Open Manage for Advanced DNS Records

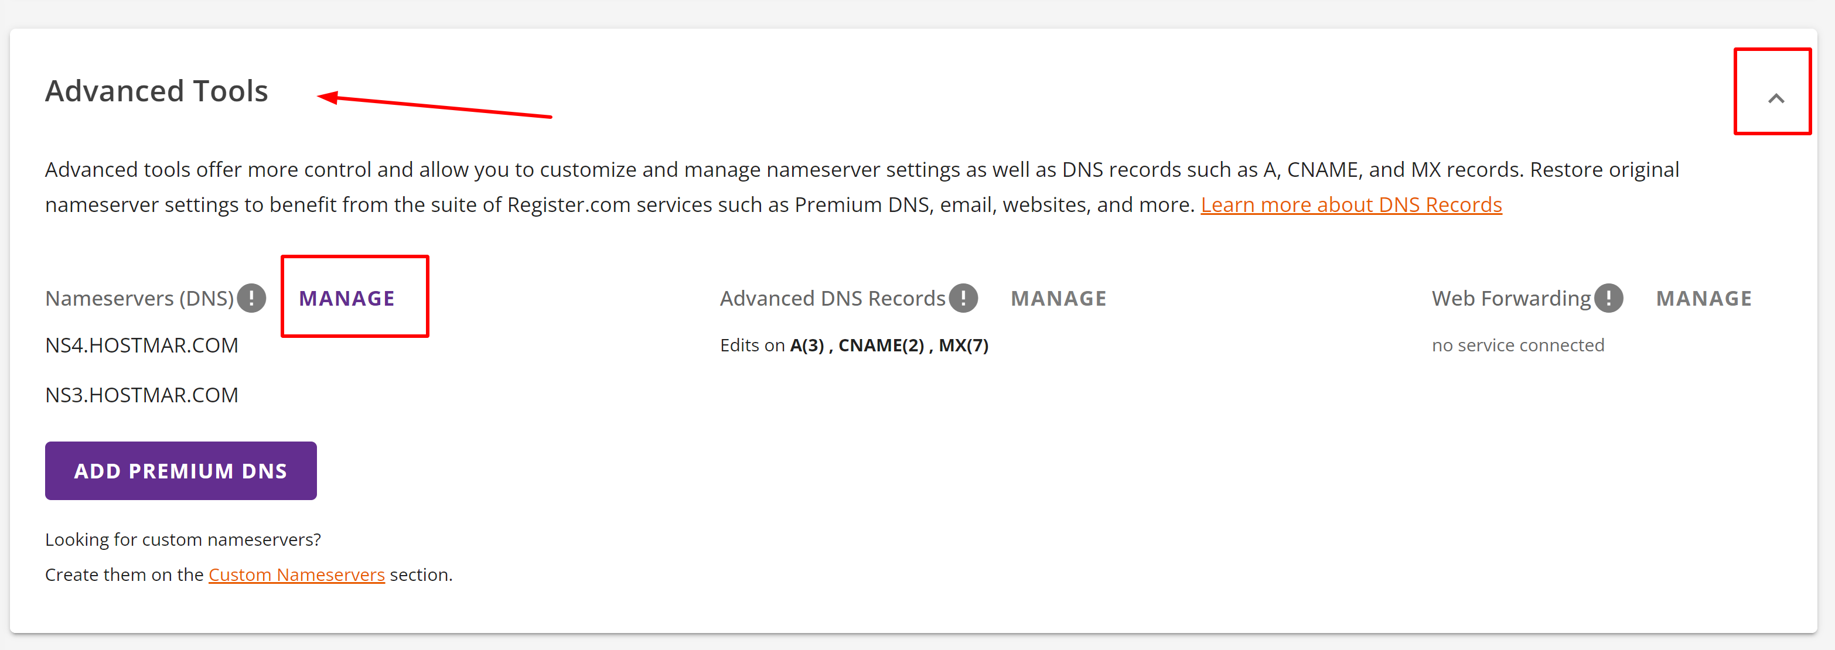pos(1059,298)
